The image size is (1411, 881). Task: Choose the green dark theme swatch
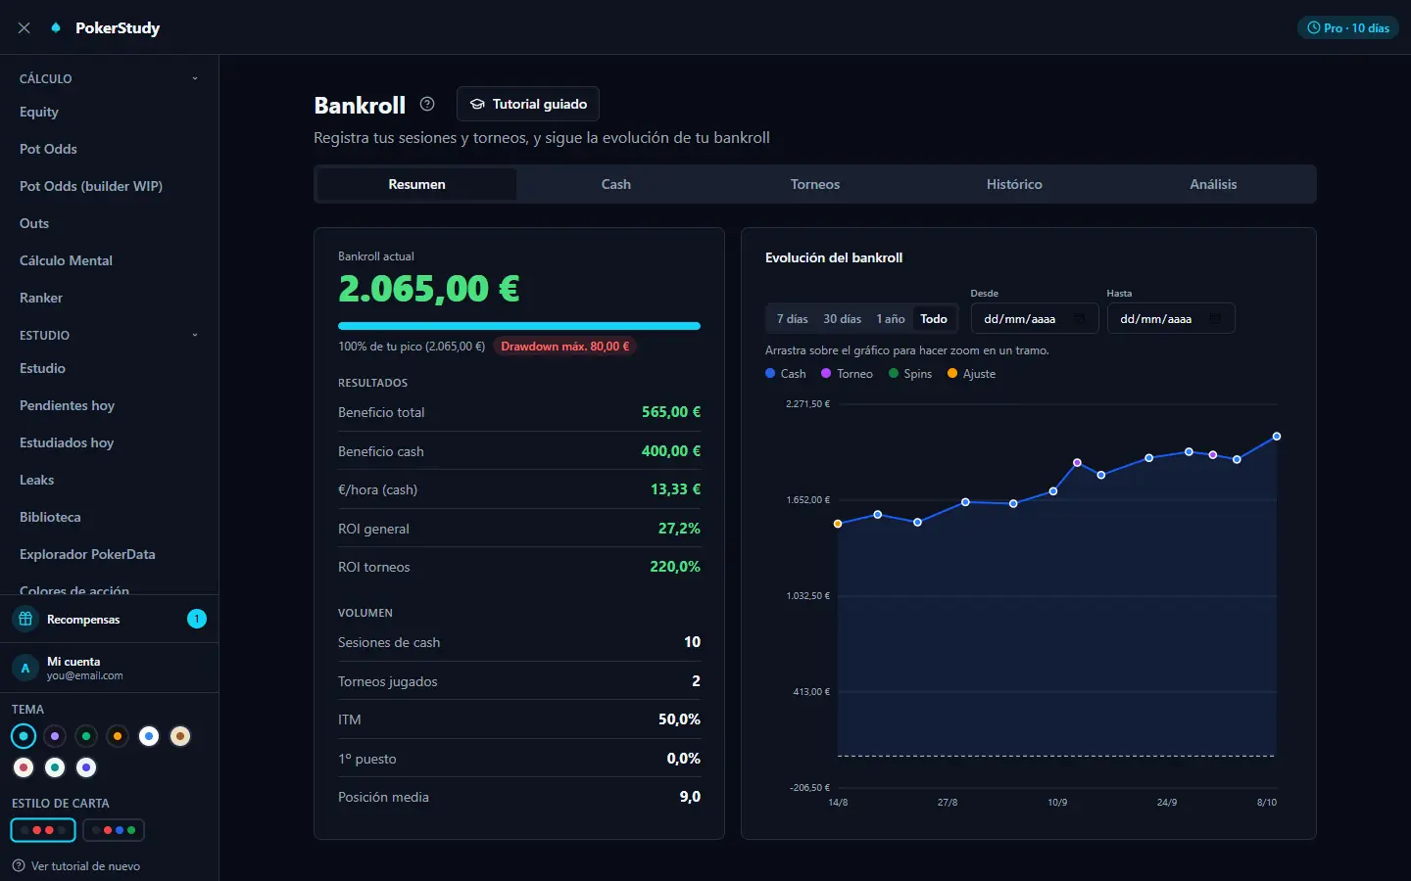(86, 736)
